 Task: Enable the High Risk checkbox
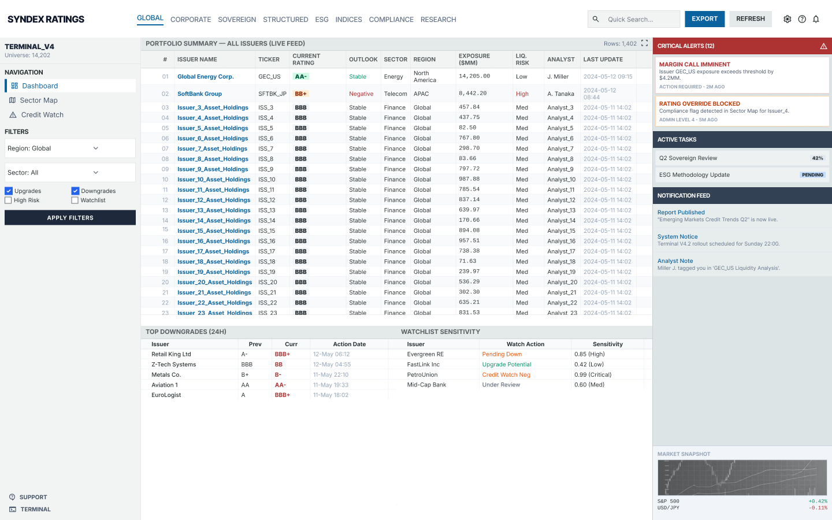[9, 200]
